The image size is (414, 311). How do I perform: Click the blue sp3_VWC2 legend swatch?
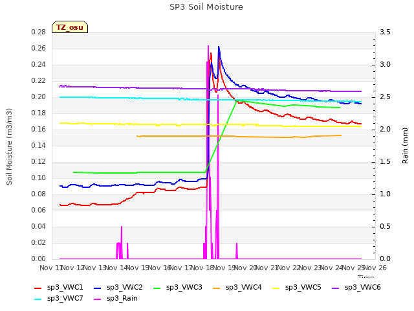[x=98, y=288]
